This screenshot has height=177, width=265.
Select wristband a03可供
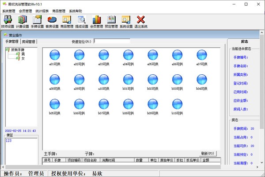pyautogui.click(x=104, y=58)
